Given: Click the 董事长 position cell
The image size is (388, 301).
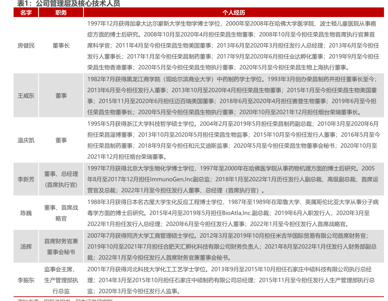Looking at the screenshot, I should [x=61, y=45].
